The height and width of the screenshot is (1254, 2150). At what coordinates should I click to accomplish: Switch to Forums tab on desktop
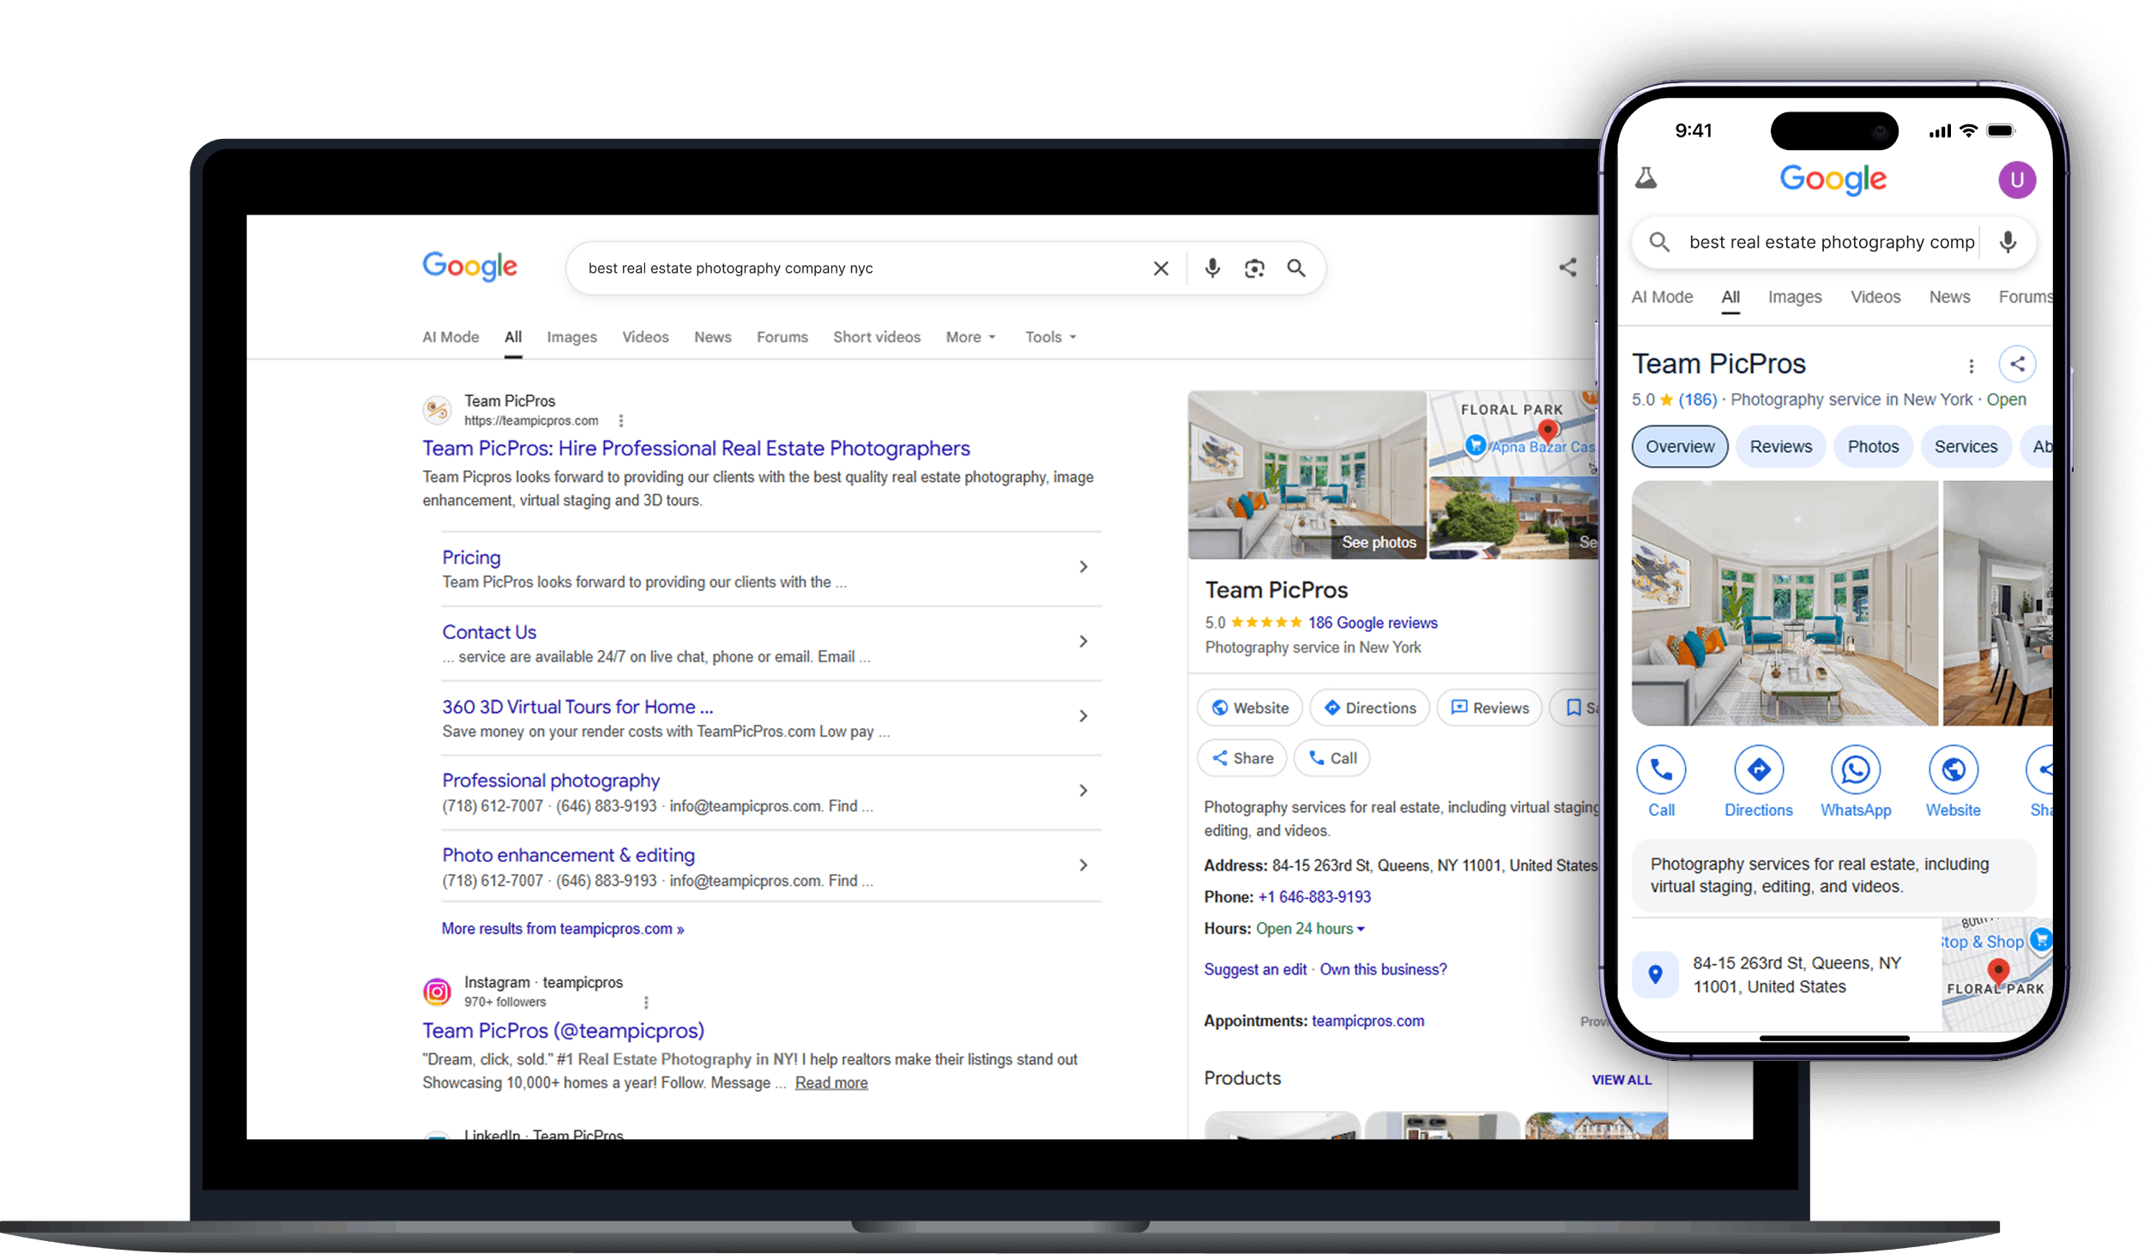click(782, 337)
